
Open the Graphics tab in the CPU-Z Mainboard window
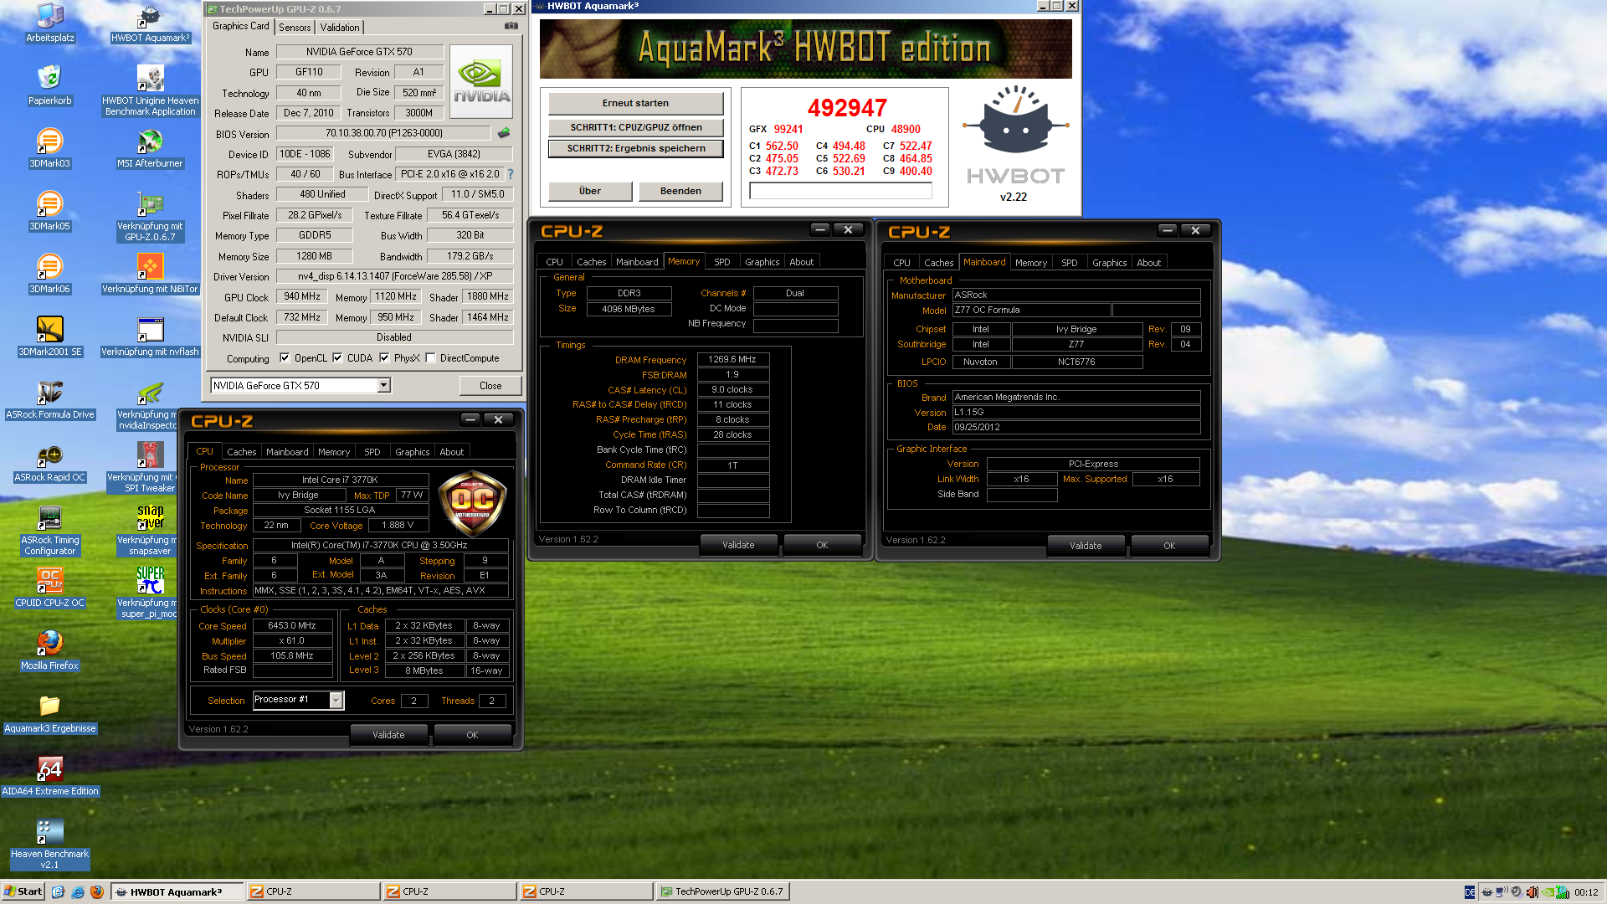1109,263
